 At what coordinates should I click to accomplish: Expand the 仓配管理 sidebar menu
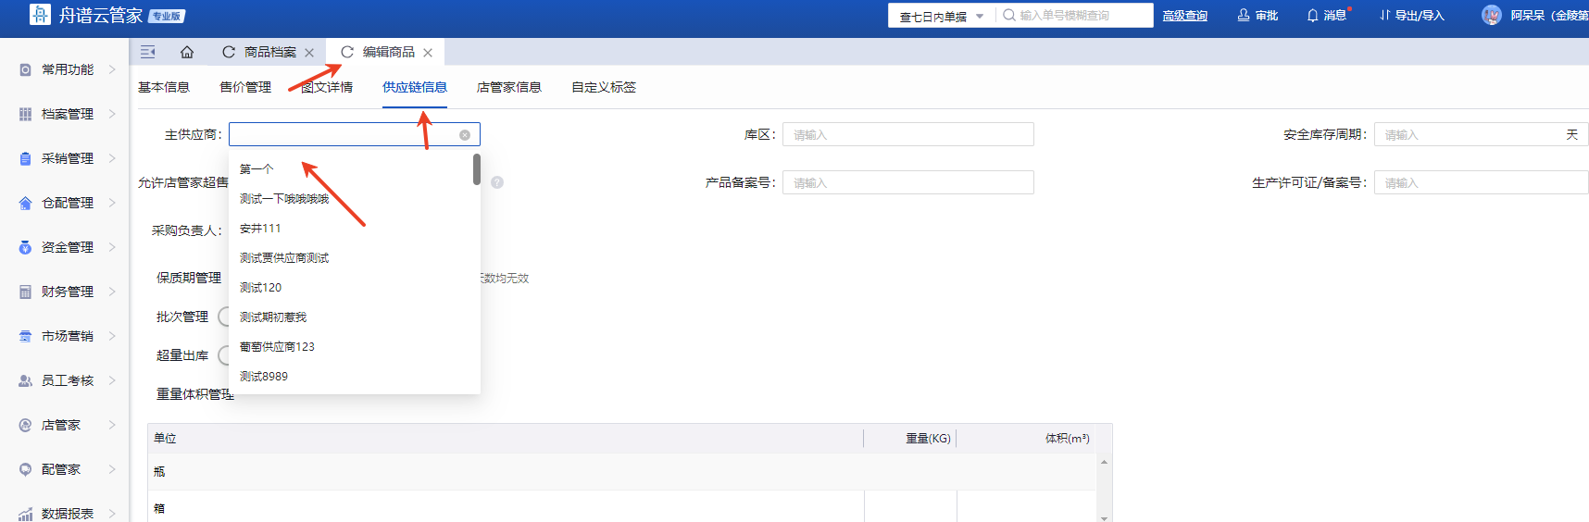click(68, 203)
